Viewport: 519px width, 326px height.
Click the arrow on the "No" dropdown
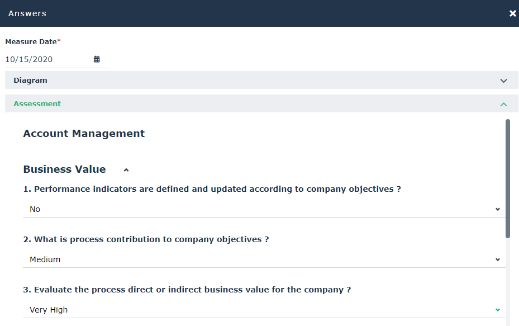pos(498,209)
